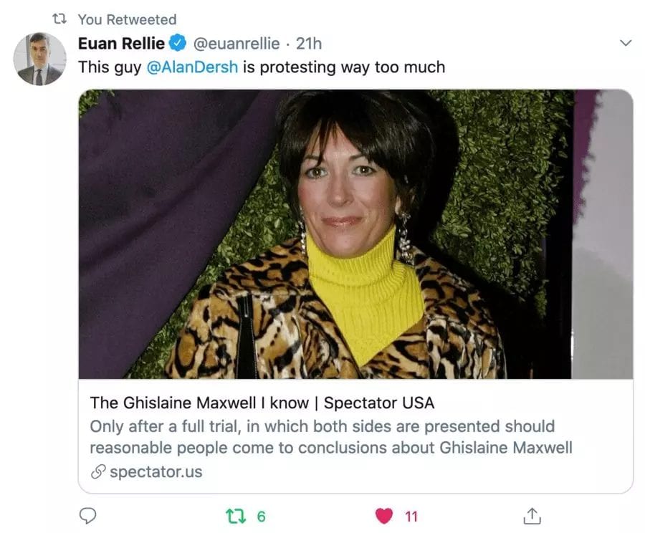
Task: Click the chain link icon before spectator.us
Action: click(x=97, y=472)
